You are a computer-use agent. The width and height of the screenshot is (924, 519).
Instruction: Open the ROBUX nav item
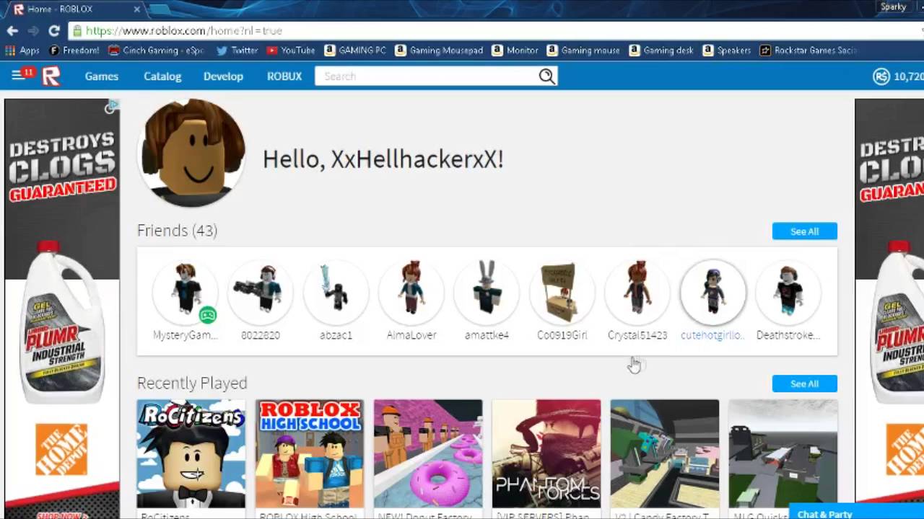click(x=284, y=76)
